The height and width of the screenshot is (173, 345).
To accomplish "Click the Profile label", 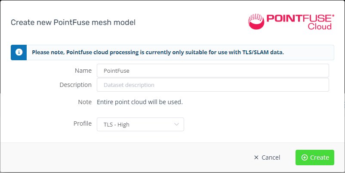I will click(83, 124).
